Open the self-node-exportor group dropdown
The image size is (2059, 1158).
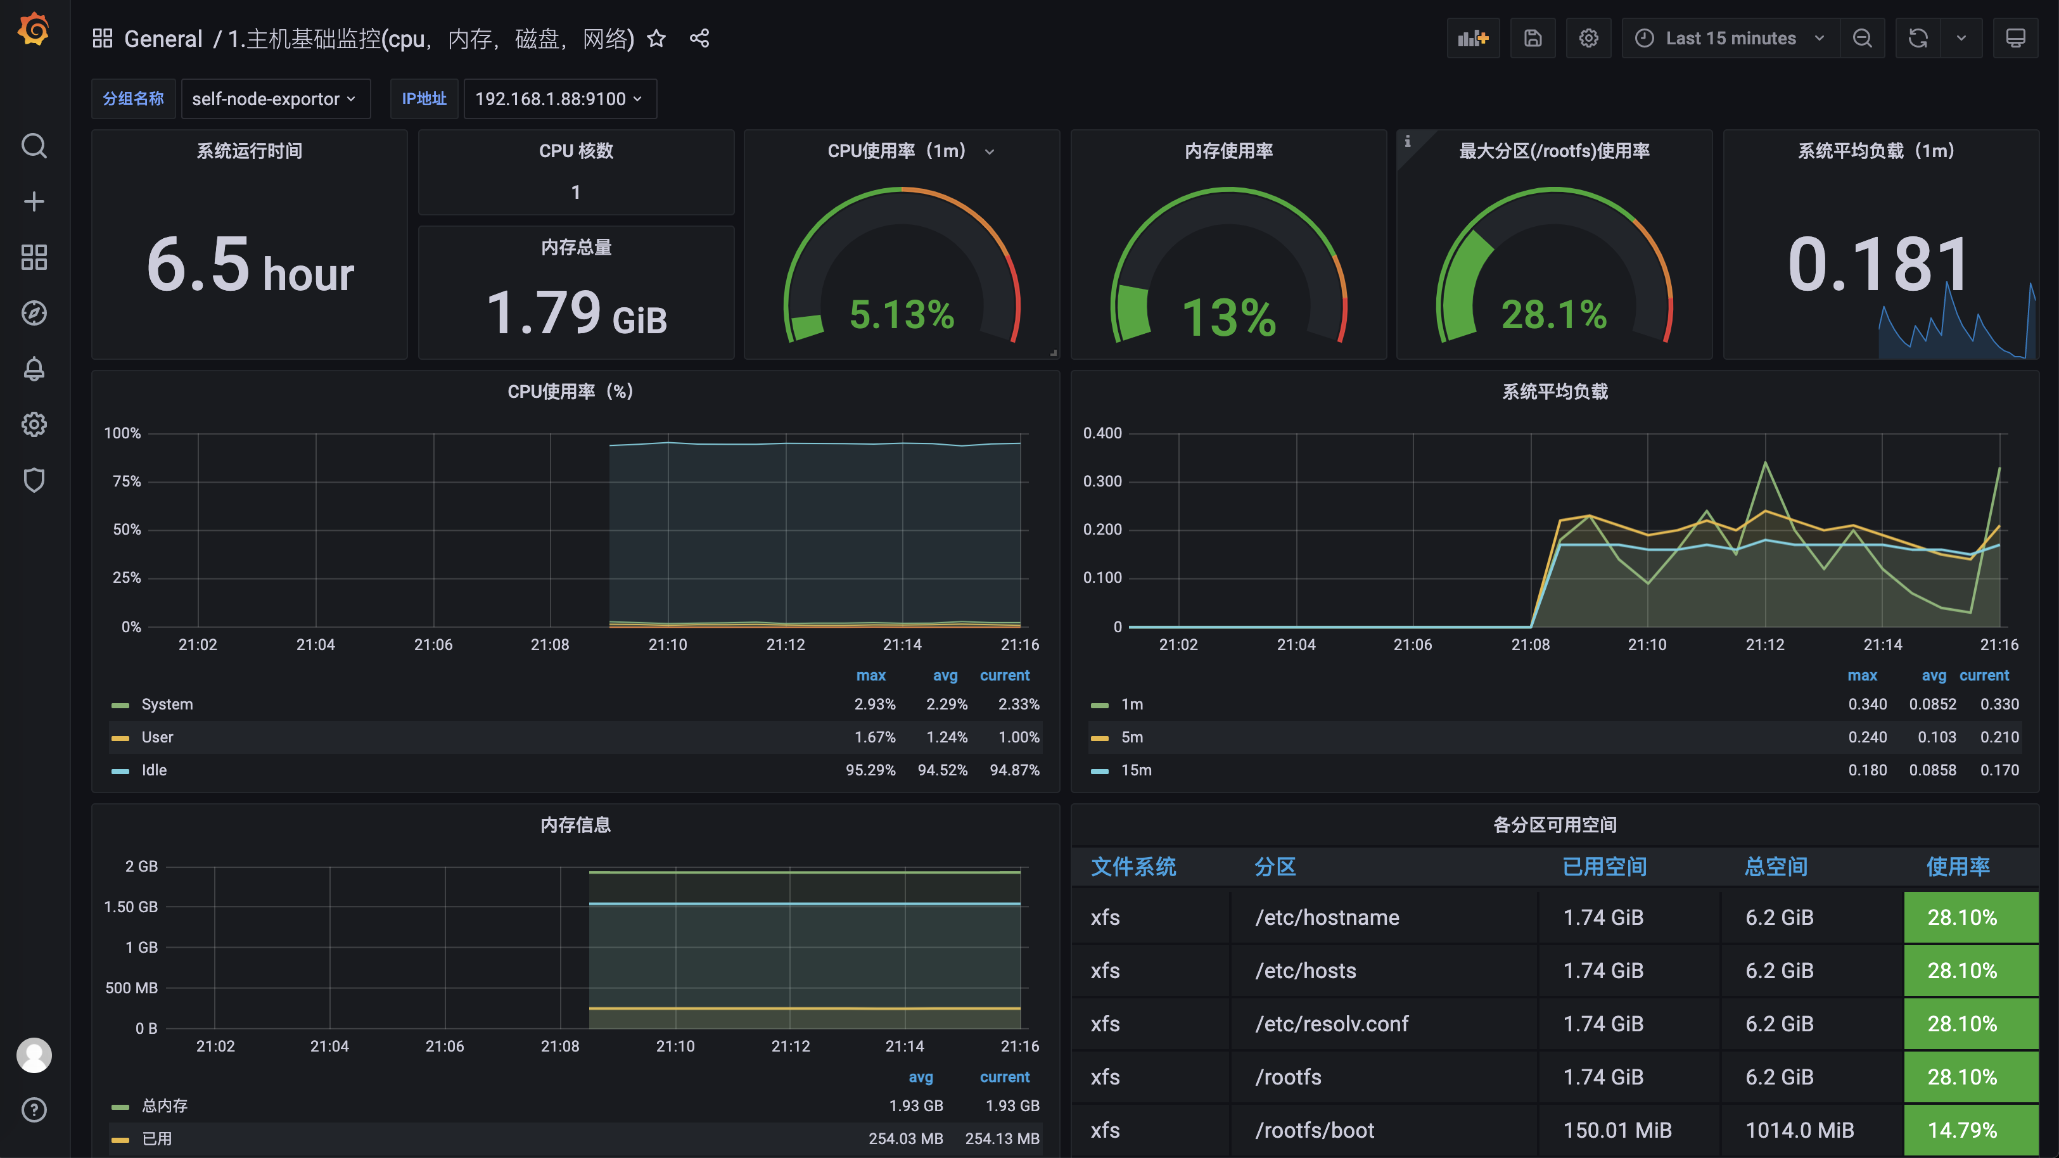[276, 99]
